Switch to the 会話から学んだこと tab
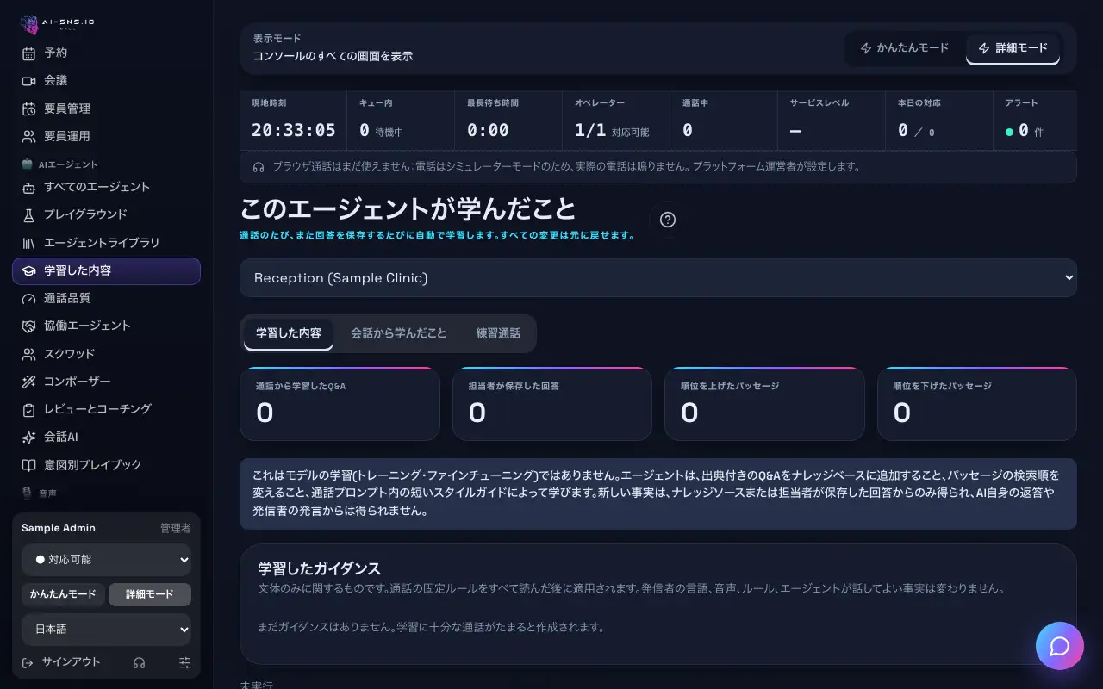 pyautogui.click(x=398, y=333)
